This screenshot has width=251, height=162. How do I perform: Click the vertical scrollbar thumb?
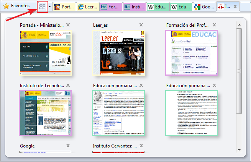tap(239, 71)
